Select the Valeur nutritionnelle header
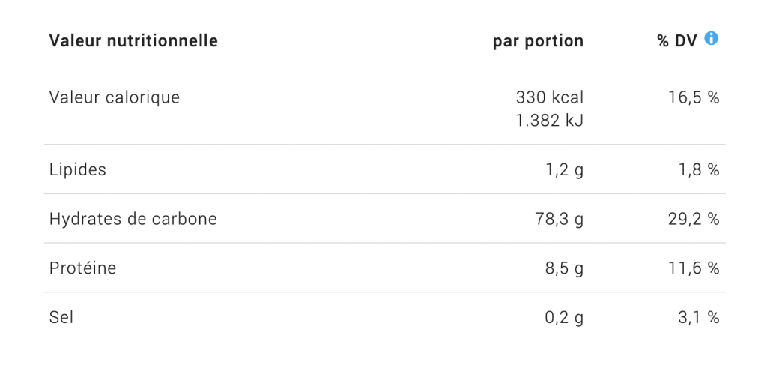The width and height of the screenshot is (767, 380). [x=133, y=41]
